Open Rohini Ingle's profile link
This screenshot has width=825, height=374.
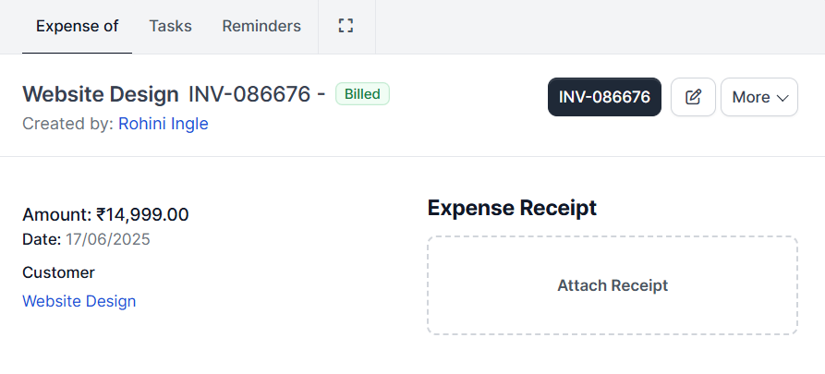click(164, 123)
